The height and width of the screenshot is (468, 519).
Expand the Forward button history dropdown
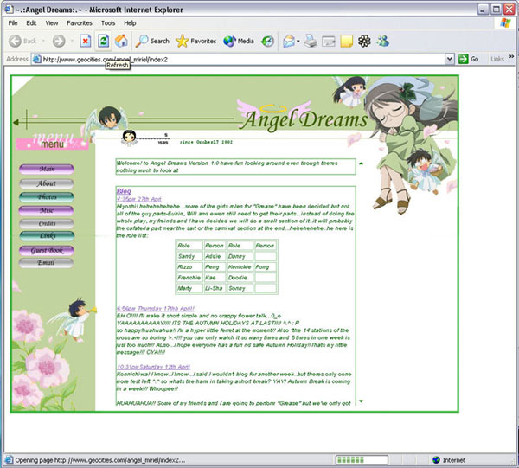[x=72, y=41]
